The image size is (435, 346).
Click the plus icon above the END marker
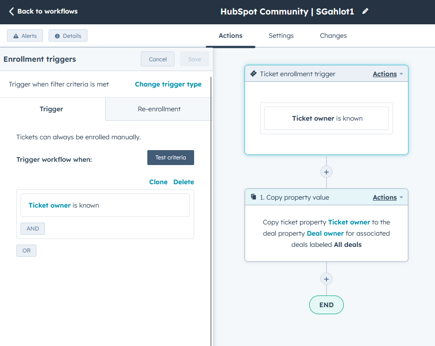coord(326,279)
